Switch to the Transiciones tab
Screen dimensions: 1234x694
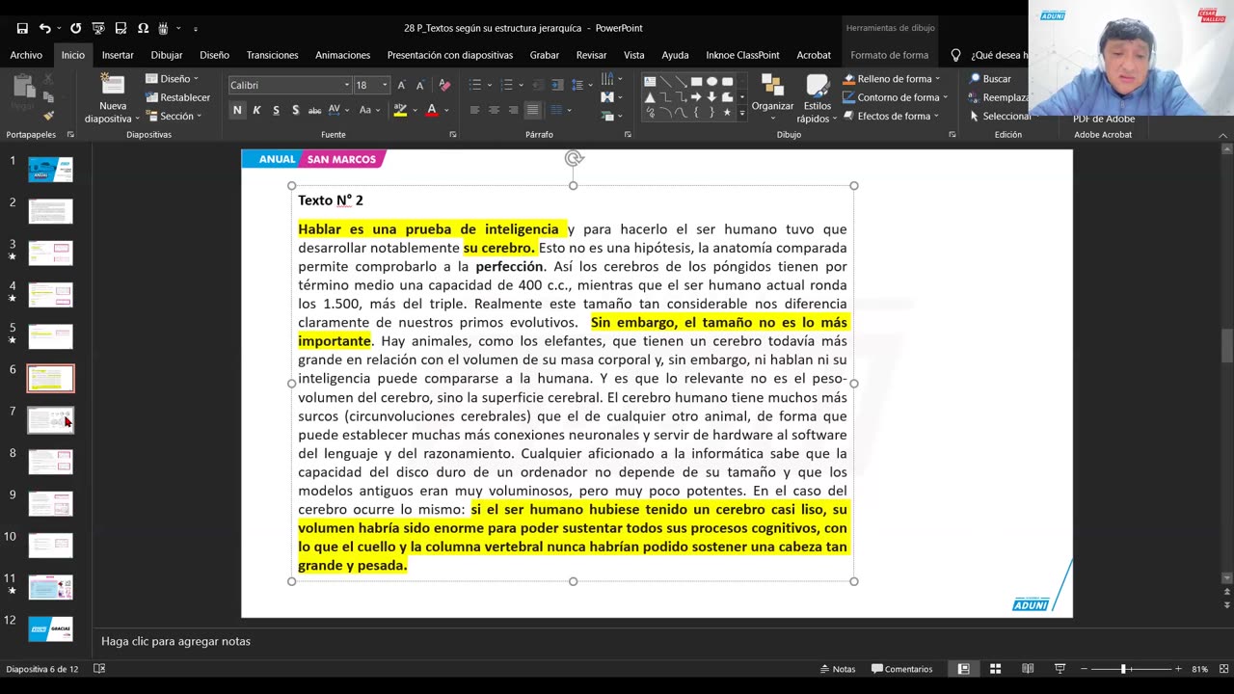pos(272,55)
